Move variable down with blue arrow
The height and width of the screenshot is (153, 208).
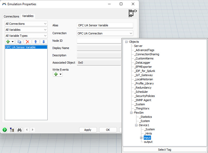tap(44, 42)
